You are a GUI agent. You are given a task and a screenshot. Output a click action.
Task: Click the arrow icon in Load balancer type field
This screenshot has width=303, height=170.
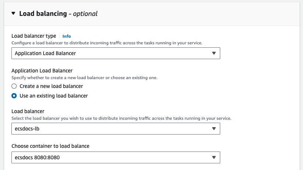(214, 53)
